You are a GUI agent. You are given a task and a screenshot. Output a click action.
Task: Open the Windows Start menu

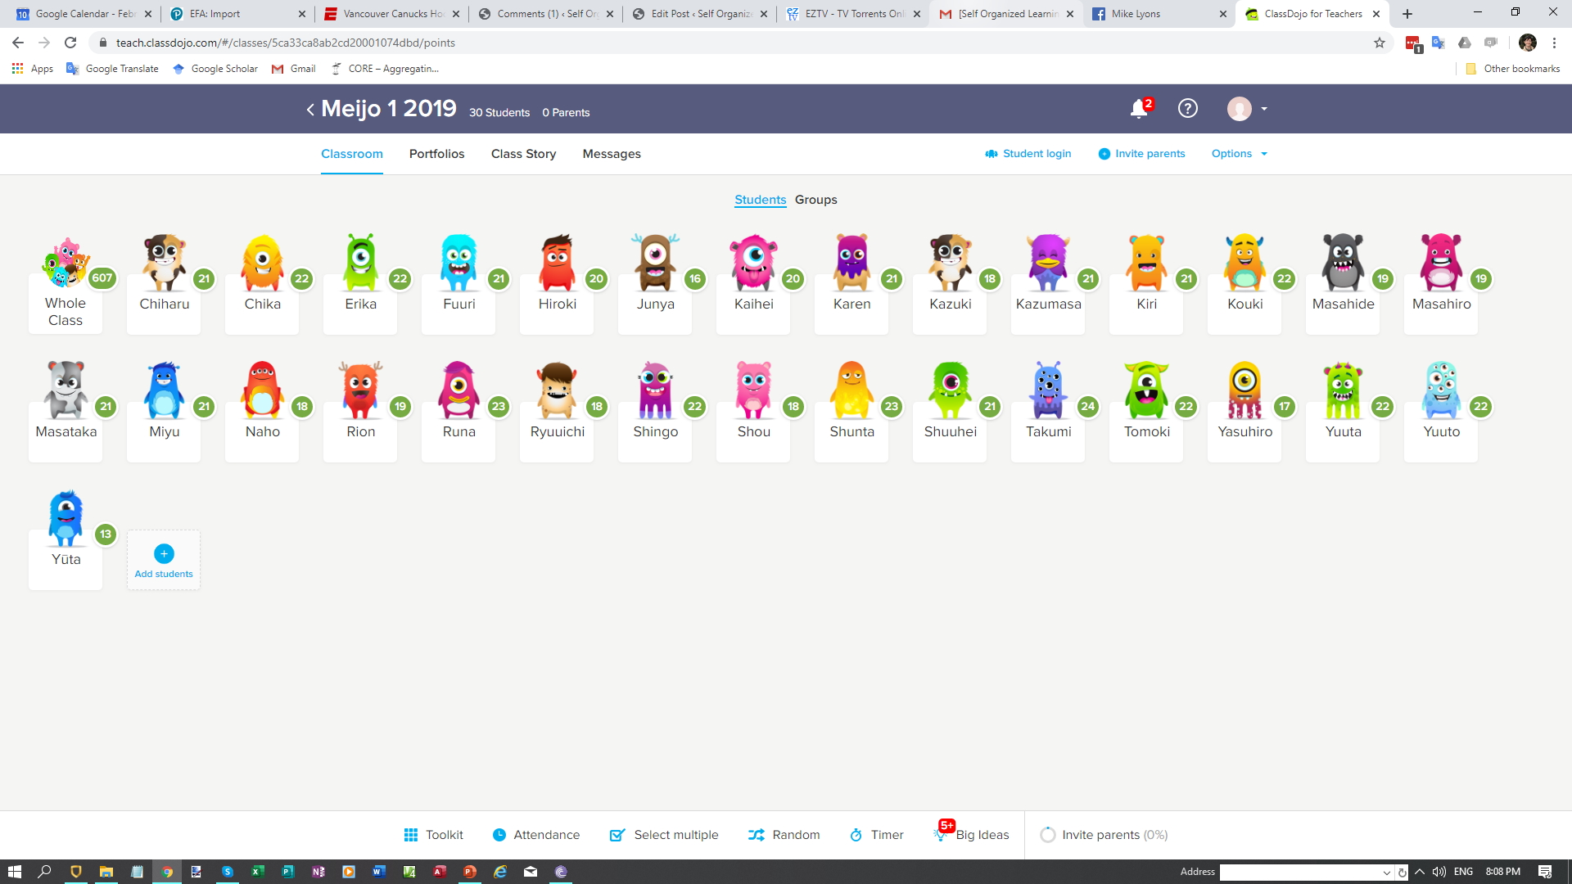pyautogui.click(x=14, y=872)
